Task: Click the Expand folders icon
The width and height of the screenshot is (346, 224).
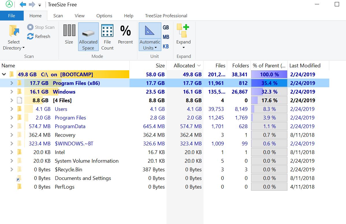Action: coord(183,31)
